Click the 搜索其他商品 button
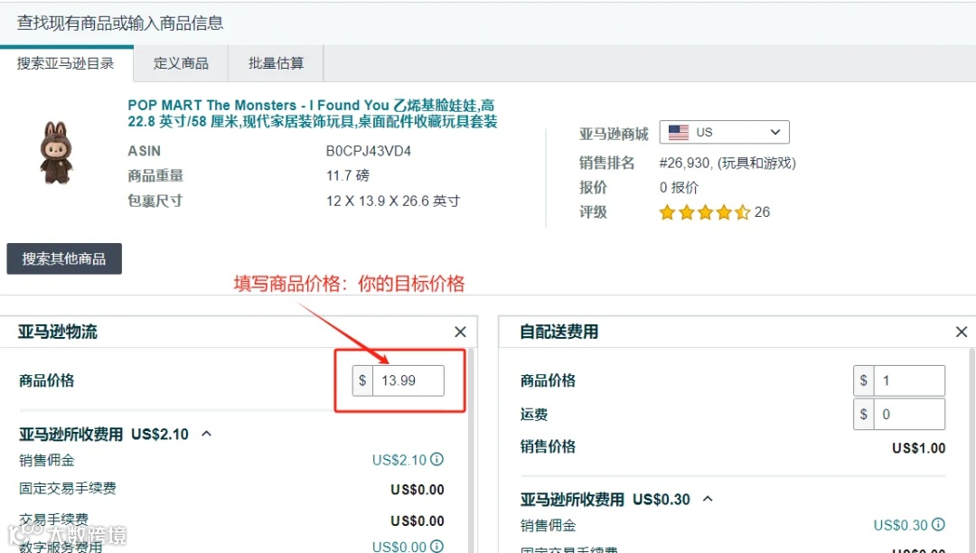 [x=64, y=258]
